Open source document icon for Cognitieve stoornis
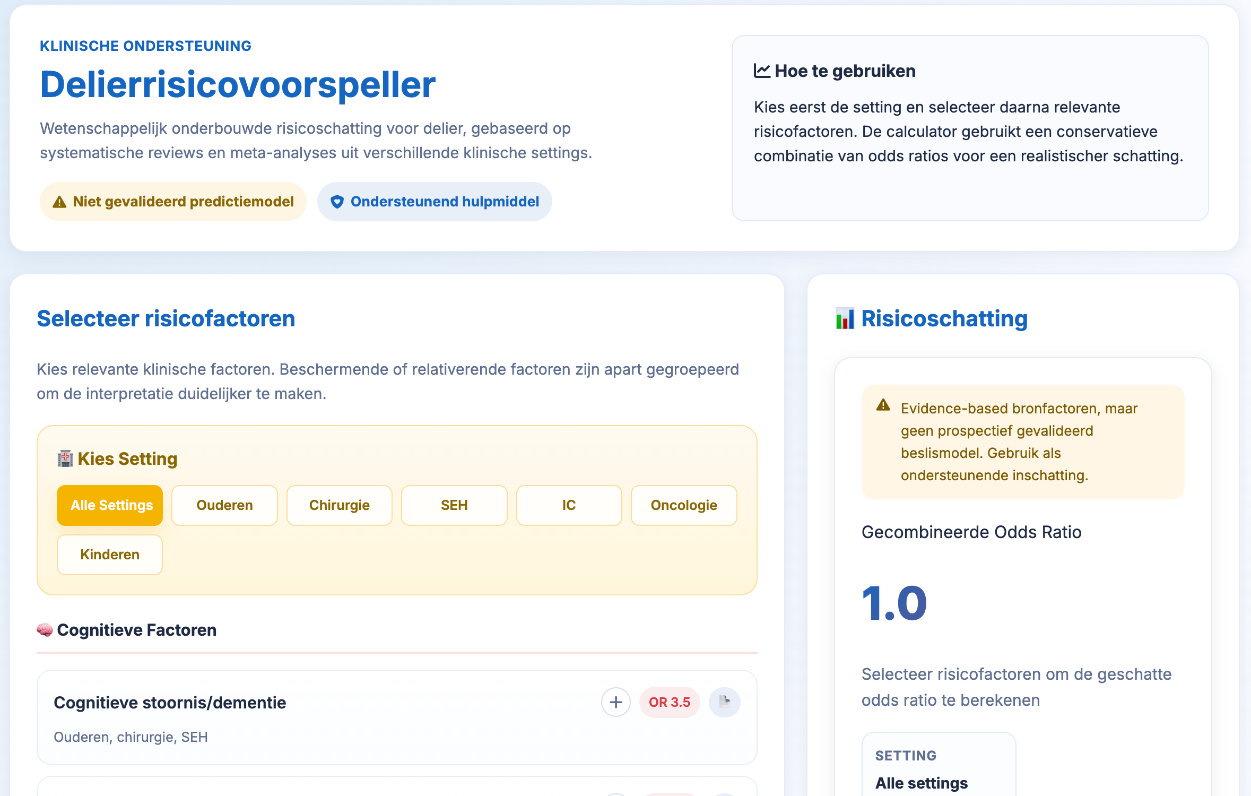 (725, 703)
